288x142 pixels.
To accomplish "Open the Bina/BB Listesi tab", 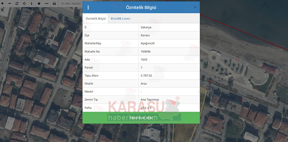I will pyautogui.click(x=121, y=19).
